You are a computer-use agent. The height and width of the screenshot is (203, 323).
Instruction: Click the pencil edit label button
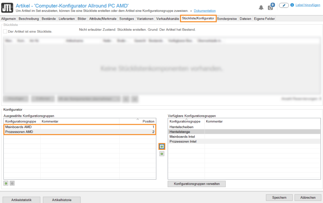284,5
